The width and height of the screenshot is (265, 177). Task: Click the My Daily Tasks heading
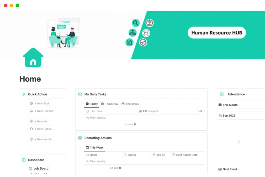[95, 94]
